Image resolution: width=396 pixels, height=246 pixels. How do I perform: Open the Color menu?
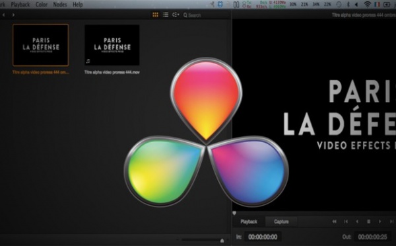(42, 5)
